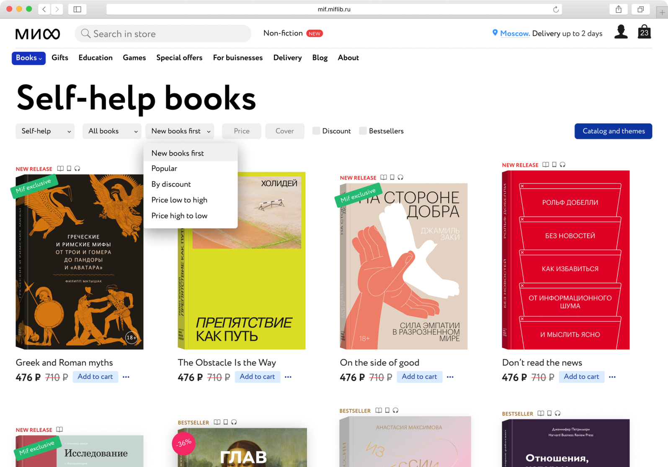Screen dimensions: 668x467
Task: Expand the All books dropdown
Action: 112,131
